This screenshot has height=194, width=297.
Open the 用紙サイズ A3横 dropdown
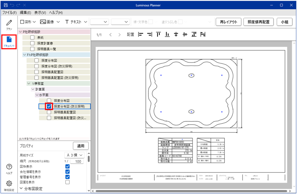click(x=75, y=155)
